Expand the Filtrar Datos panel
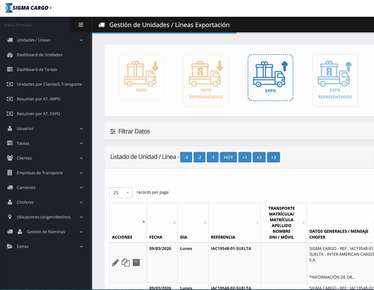The width and height of the screenshot is (374, 290). click(130, 132)
